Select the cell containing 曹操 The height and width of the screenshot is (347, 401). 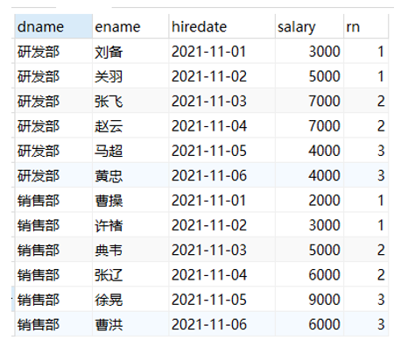(x=130, y=201)
